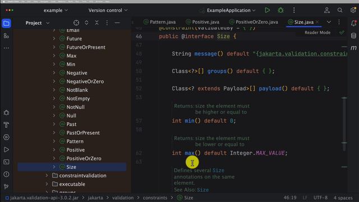359x202 pixels.
Task: Open the Problems tool window
Action: pos(6,175)
